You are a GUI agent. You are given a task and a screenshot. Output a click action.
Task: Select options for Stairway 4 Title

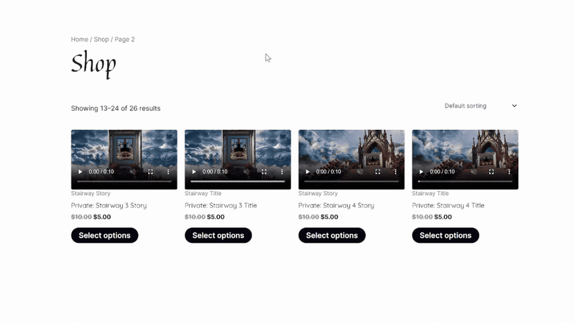(446, 236)
